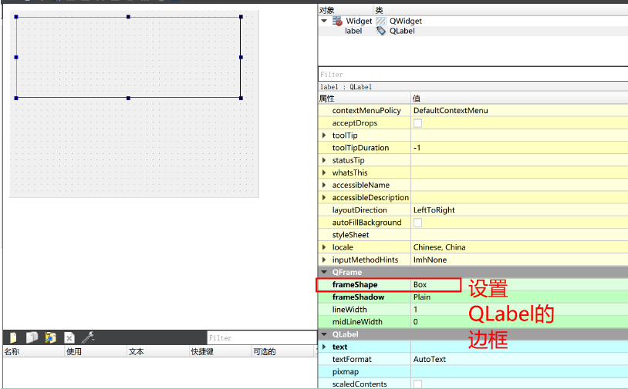Click the 类 class column header
Image resolution: width=628 pixels, height=389 pixels.
click(501, 10)
